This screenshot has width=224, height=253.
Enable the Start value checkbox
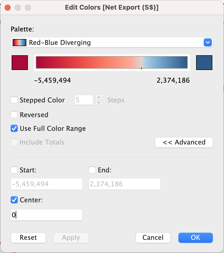point(14,170)
